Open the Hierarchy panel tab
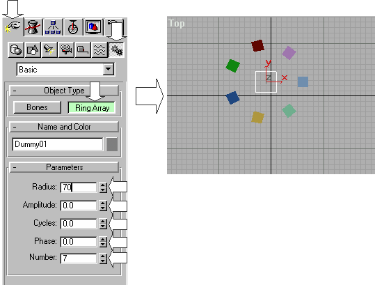 click(53, 27)
